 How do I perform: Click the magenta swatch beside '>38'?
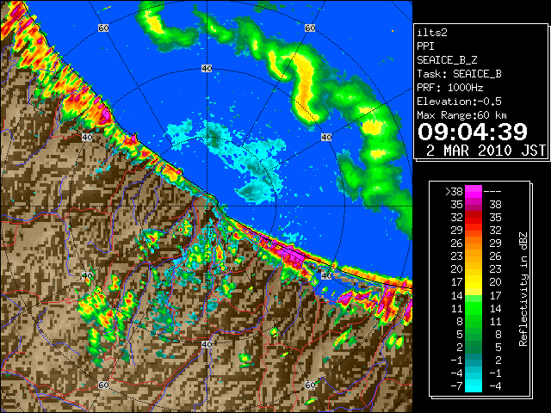click(x=474, y=192)
